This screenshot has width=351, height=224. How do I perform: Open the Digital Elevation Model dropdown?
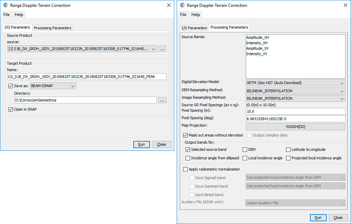pos(342,83)
